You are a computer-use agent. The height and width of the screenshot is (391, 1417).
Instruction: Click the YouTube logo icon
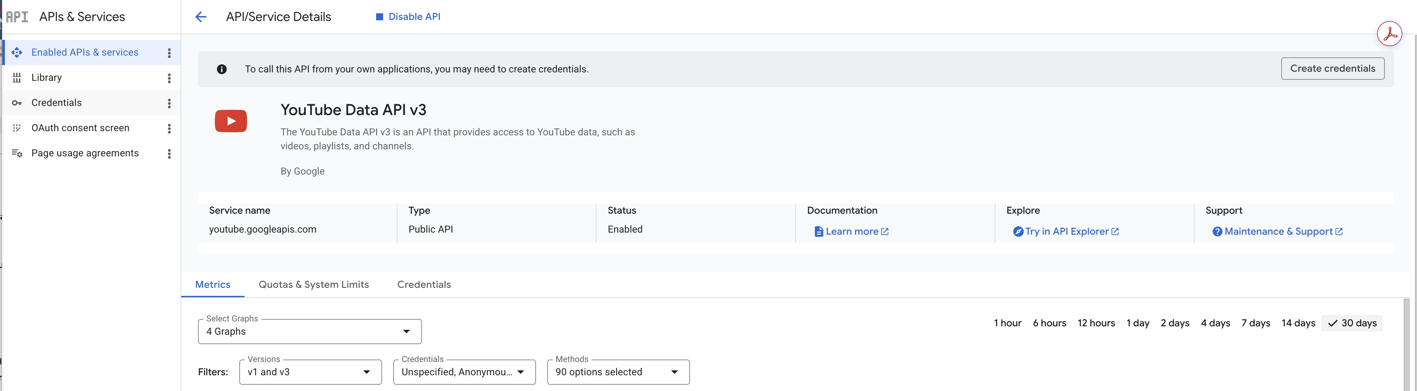[231, 121]
